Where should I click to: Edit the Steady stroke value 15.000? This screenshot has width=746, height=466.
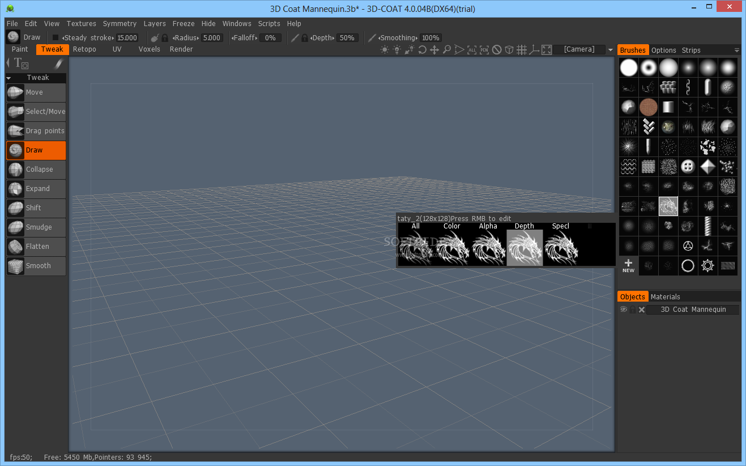point(127,38)
